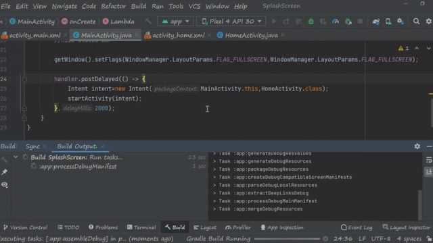Open the Event Log tool window
Viewport: 433px width, 243px height.
point(357,227)
